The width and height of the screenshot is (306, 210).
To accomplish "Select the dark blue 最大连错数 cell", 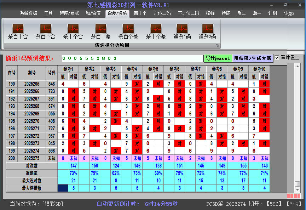I will click(63, 188).
